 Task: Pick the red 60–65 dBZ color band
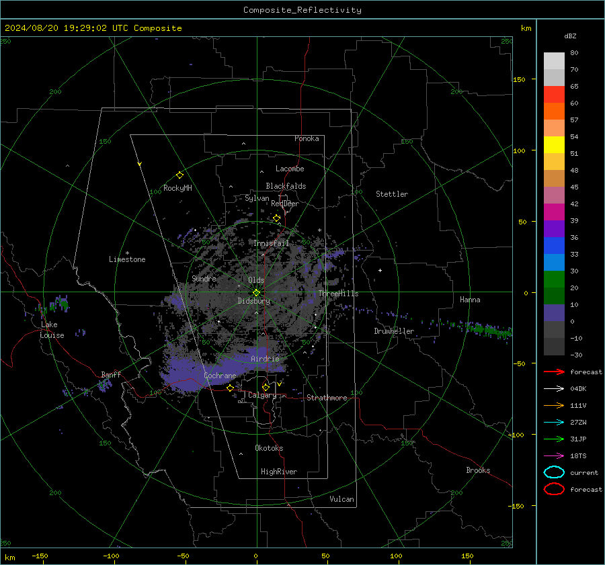click(x=554, y=95)
